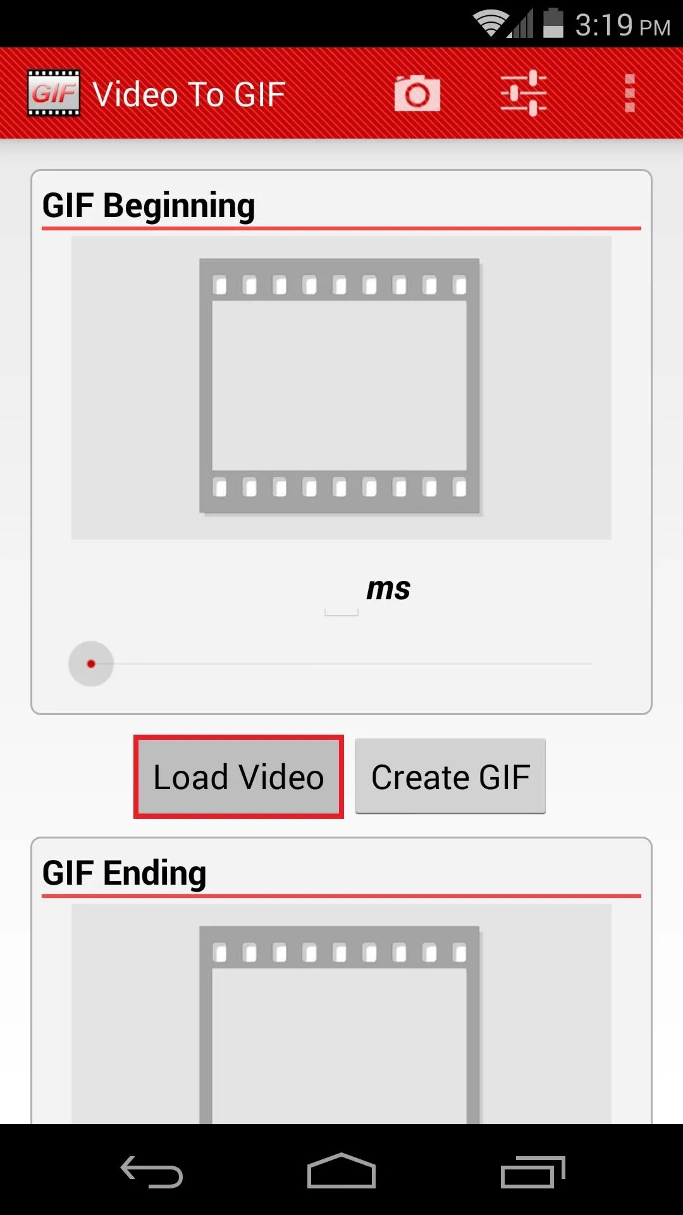Open the three-dot overflow menu

point(630,93)
